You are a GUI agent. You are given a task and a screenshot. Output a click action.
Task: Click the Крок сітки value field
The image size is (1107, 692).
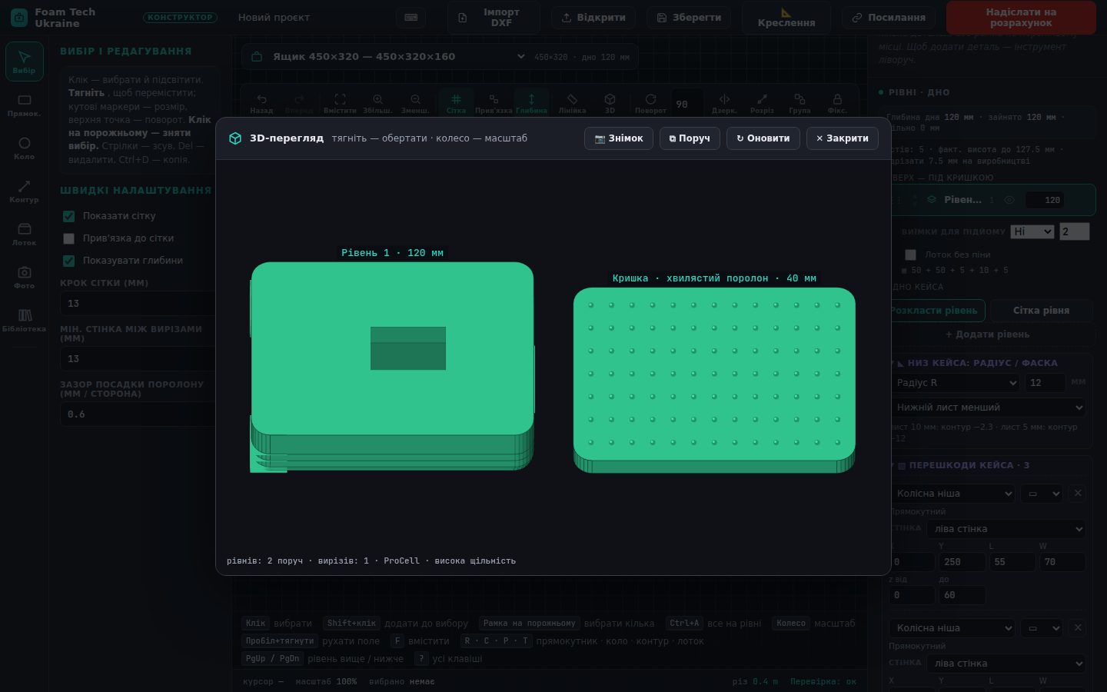pos(138,303)
